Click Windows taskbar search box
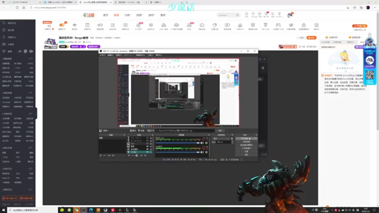This screenshot has width=379, height=213. 32,210
